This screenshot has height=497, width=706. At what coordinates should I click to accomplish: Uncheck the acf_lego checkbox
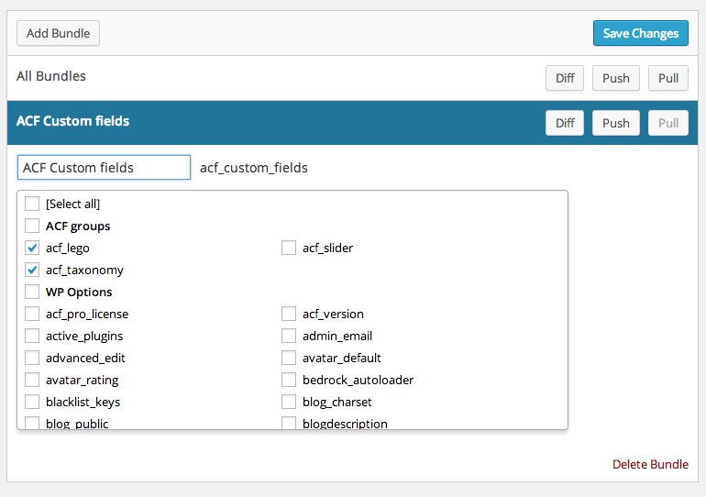click(x=32, y=248)
